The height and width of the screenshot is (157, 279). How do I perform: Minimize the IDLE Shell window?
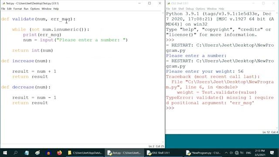pos(253,3)
